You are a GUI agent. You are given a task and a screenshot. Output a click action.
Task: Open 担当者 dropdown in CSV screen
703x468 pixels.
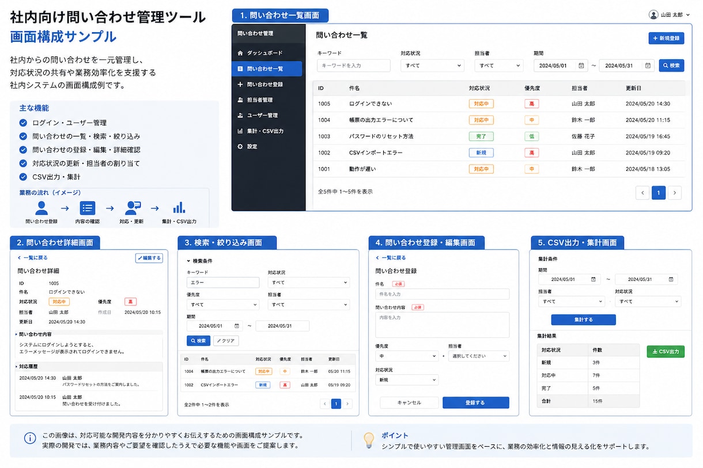point(572,301)
